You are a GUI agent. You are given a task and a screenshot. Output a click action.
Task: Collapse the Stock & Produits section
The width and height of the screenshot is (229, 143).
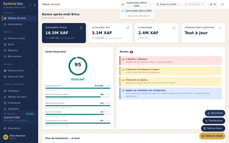pyautogui.click(x=33, y=85)
